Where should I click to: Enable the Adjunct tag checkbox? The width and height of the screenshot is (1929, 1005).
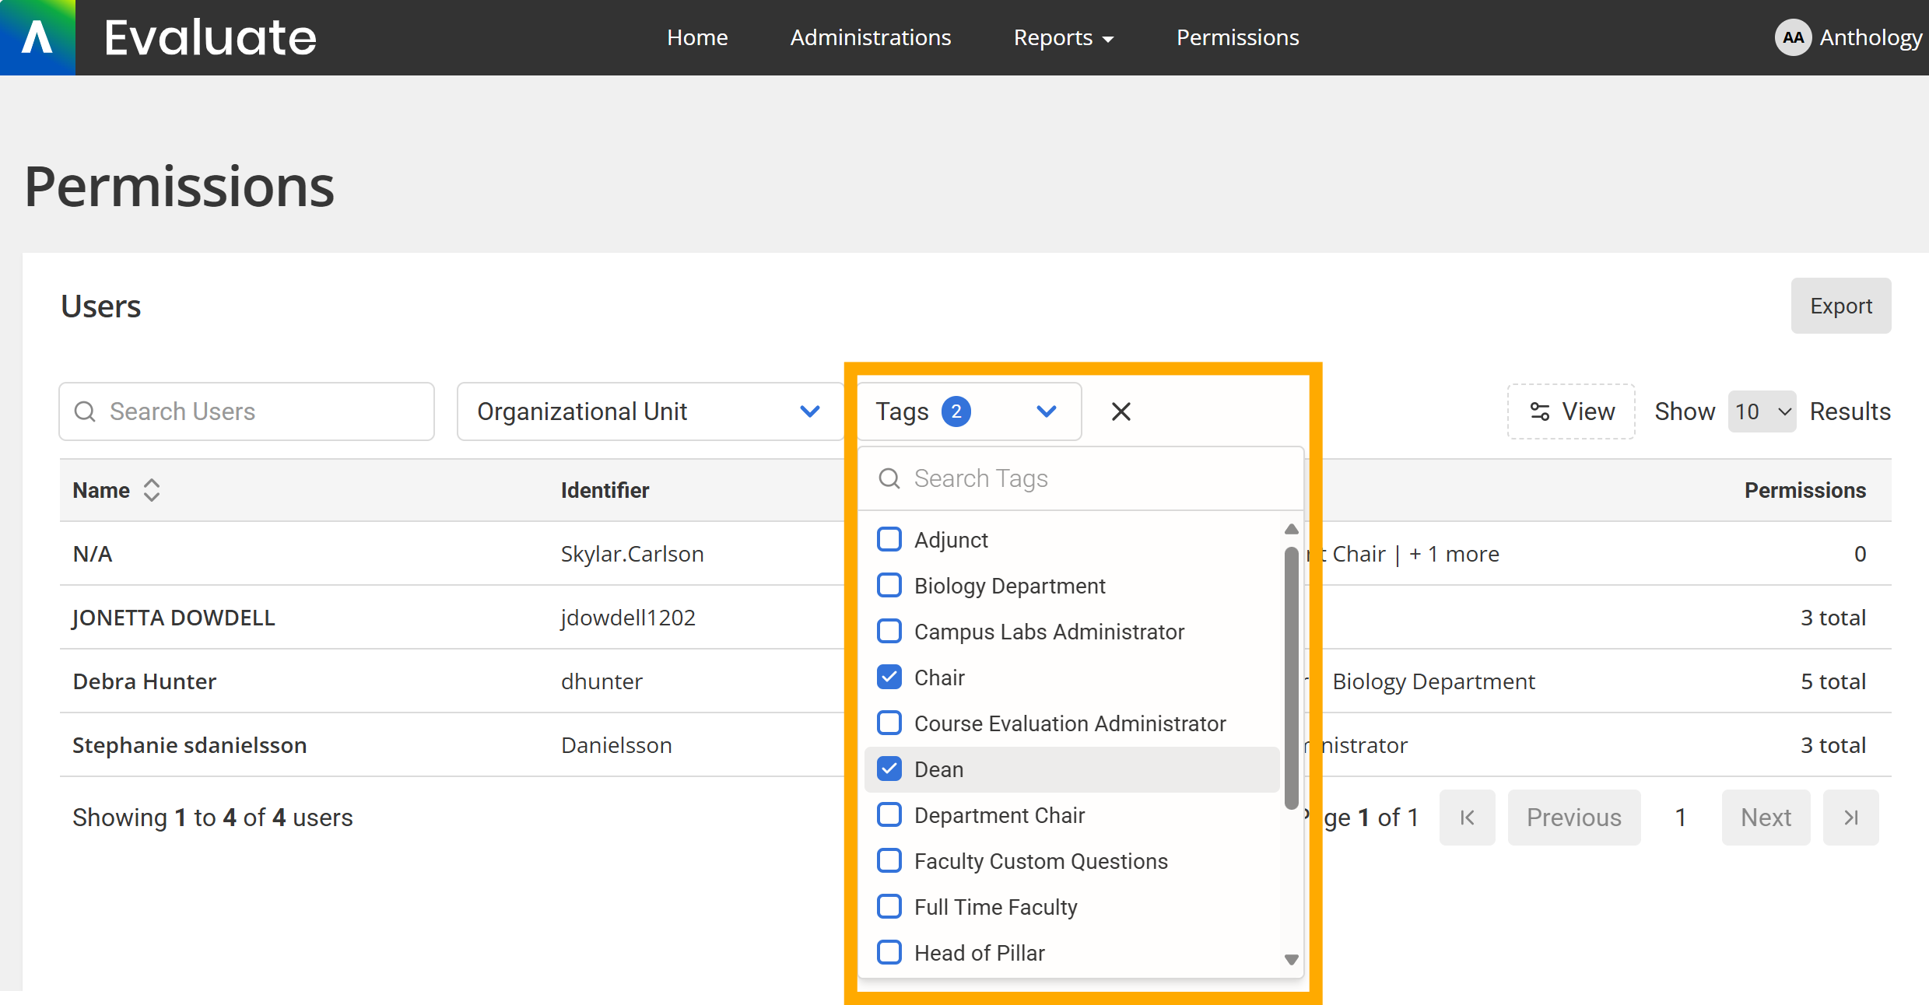(889, 540)
